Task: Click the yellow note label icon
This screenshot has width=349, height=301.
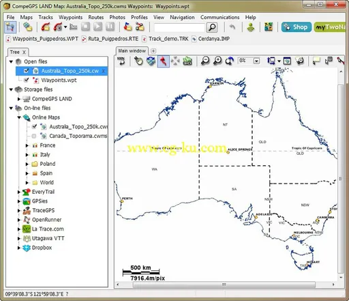Action: [x=316, y=61]
